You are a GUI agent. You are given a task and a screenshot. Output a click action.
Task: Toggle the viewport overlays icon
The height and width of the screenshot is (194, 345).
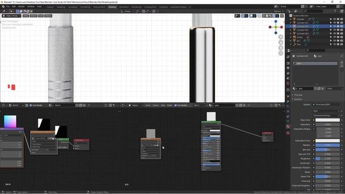point(251,16)
